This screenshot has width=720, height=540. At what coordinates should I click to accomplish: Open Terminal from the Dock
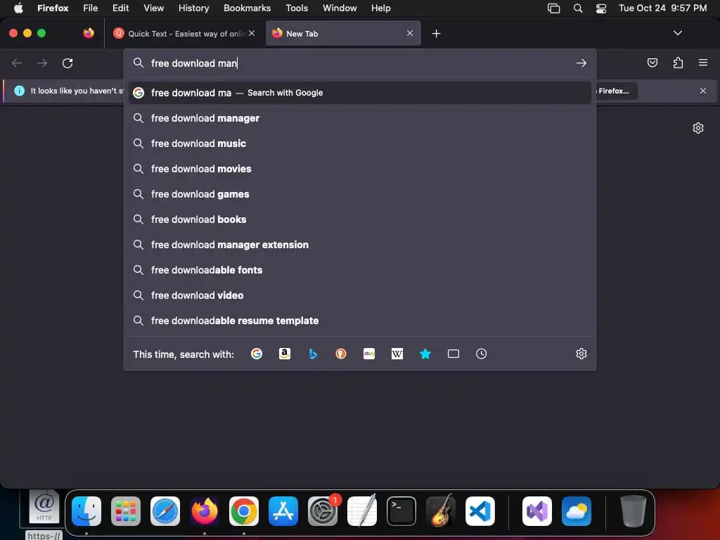click(x=401, y=511)
